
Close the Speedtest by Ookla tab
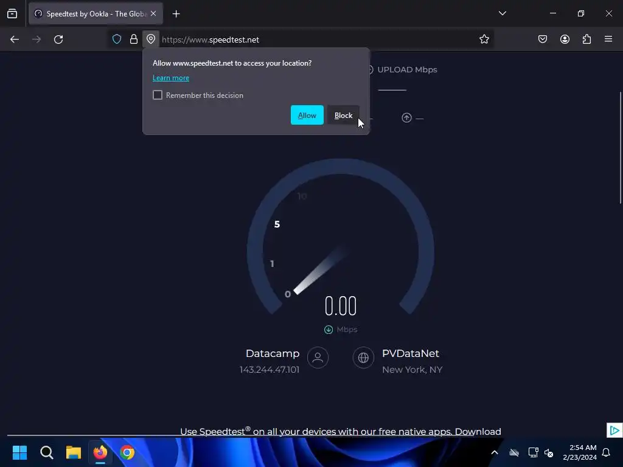(153, 13)
